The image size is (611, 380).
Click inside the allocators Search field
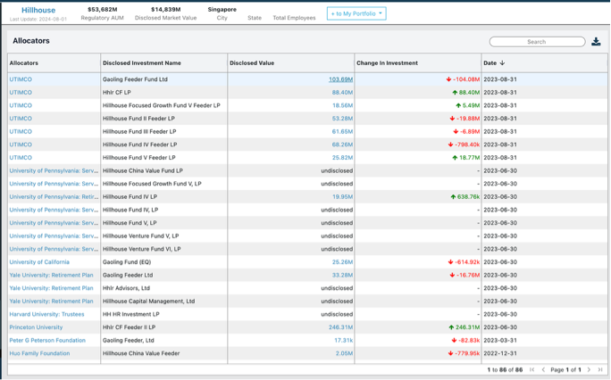(537, 42)
